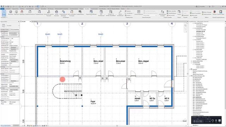Click Nicht verwendete bereinigen
226x127 pixels.
click(x=72, y=13)
